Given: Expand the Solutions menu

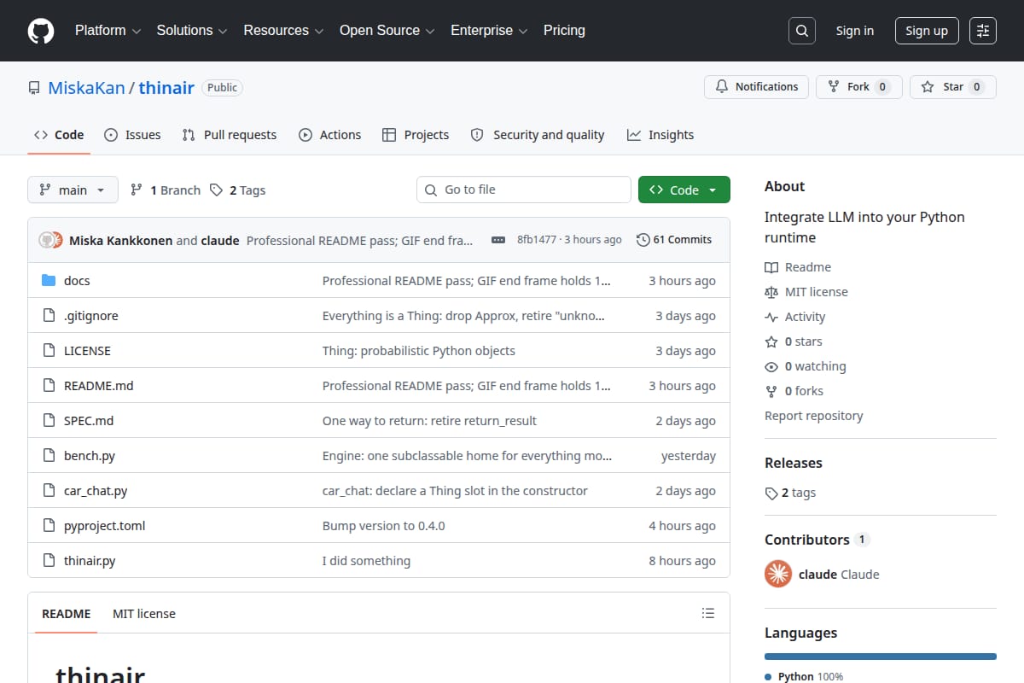Looking at the screenshot, I should [x=192, y=31].
